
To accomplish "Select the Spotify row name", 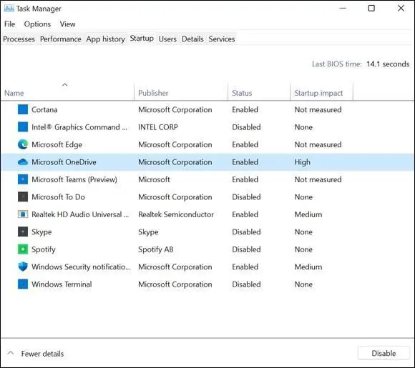I will [44, 249].
